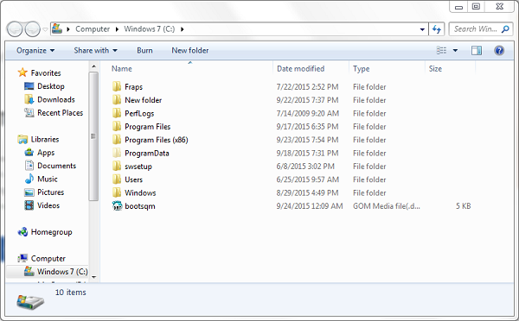
Task: Select the PerfLogs folder icon
Action: click(117, 113)
